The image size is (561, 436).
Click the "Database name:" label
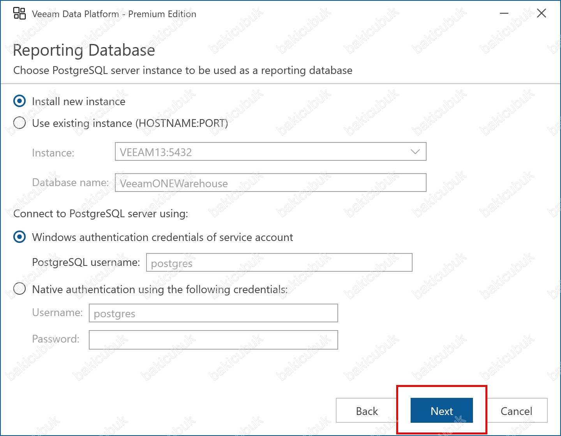tap(71, 183)
